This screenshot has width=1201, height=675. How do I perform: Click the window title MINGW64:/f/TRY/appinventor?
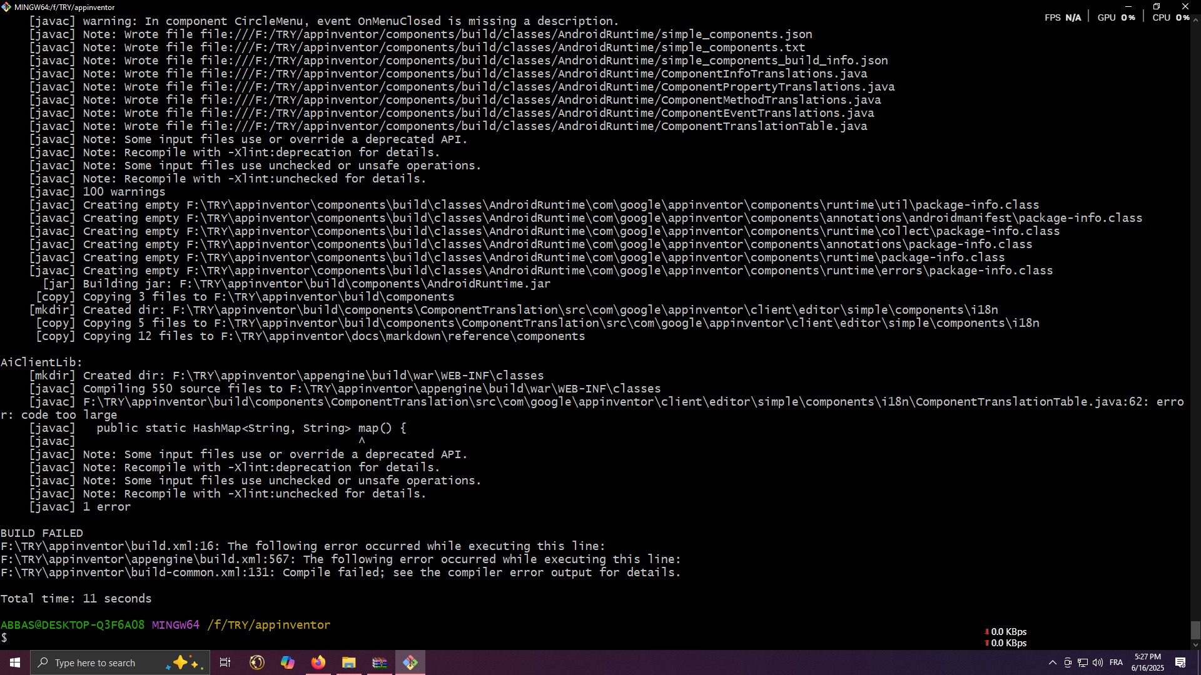coord(64,7)
